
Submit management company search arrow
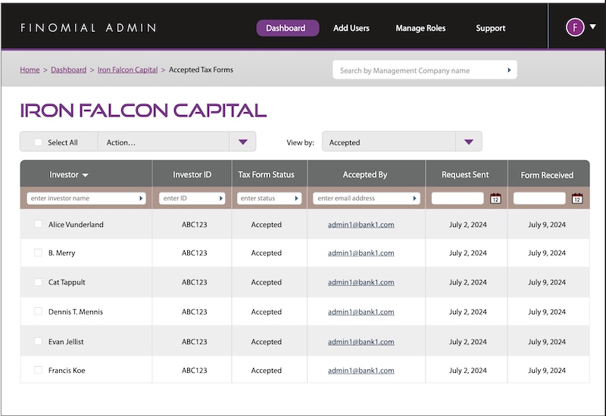(x=509, y=70)
